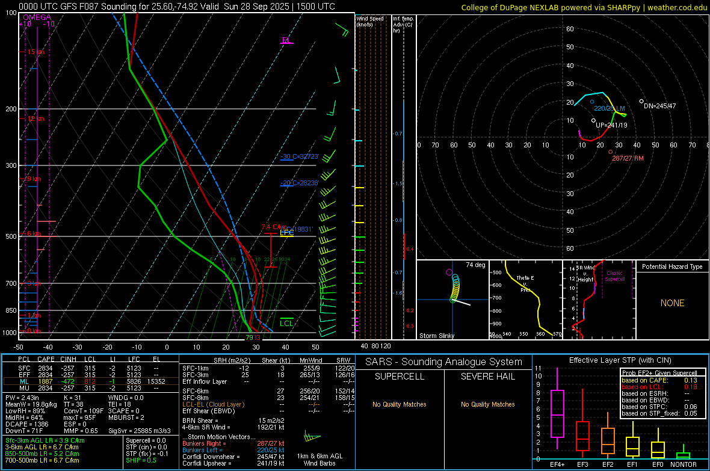Viewport: 710px width, 471px height.
Task: Select the -20 C=28238' height label
Action: tap(300, 183)
